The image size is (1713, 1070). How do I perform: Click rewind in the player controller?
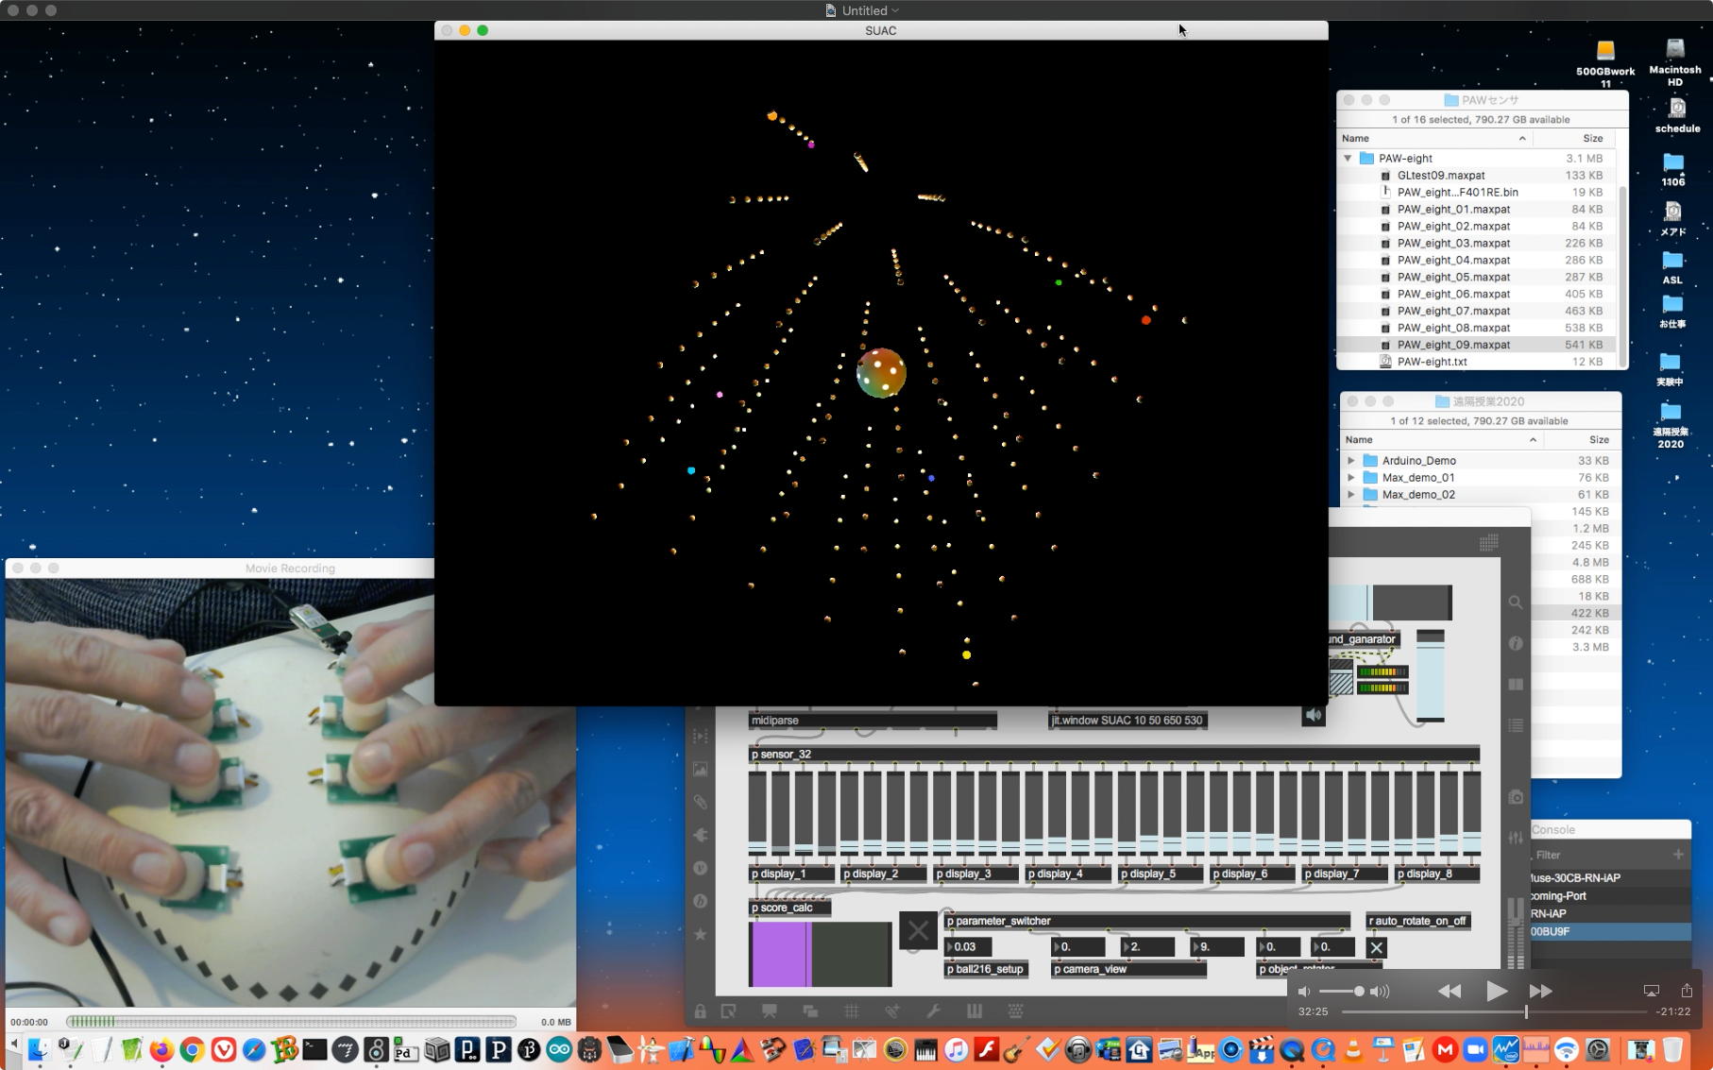pyautogui.click(x=1450, y=991)
